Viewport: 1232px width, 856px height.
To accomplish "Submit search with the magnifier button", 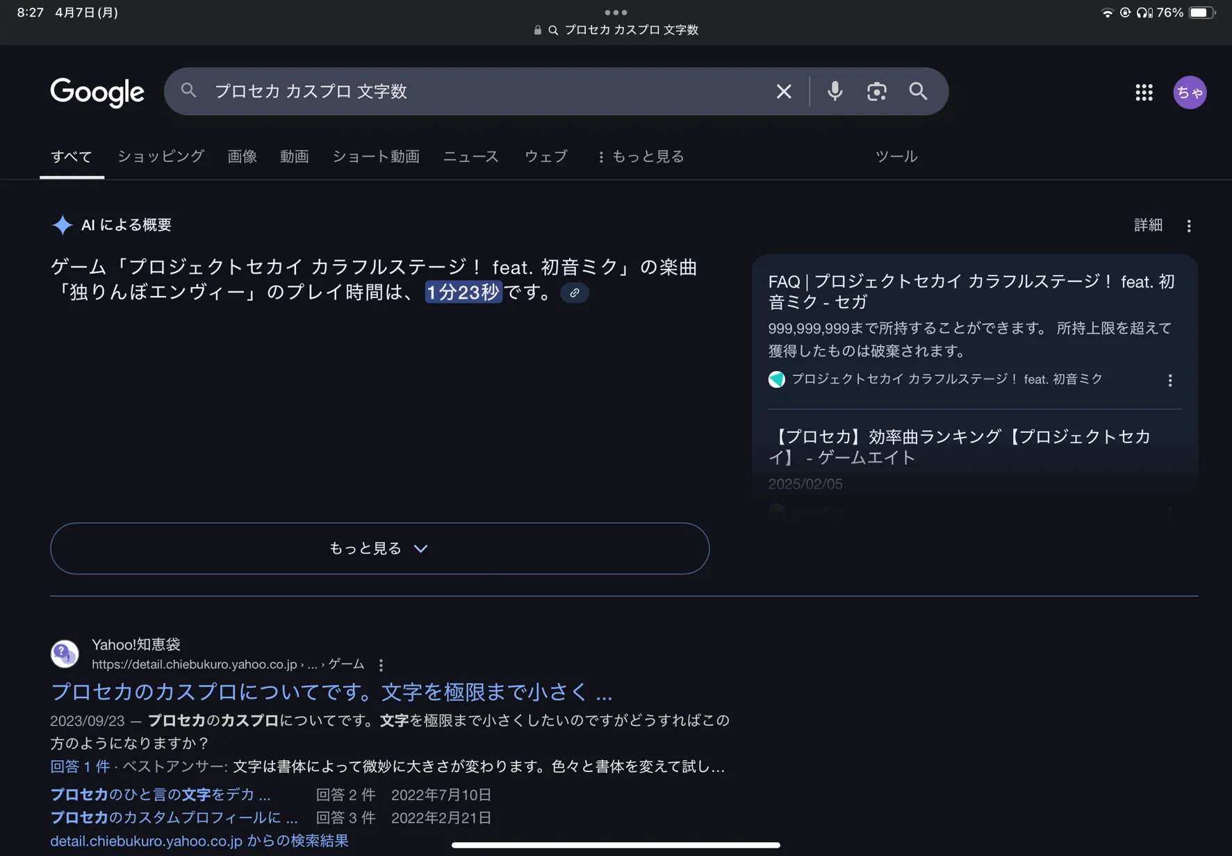I will tap(918, 91).
